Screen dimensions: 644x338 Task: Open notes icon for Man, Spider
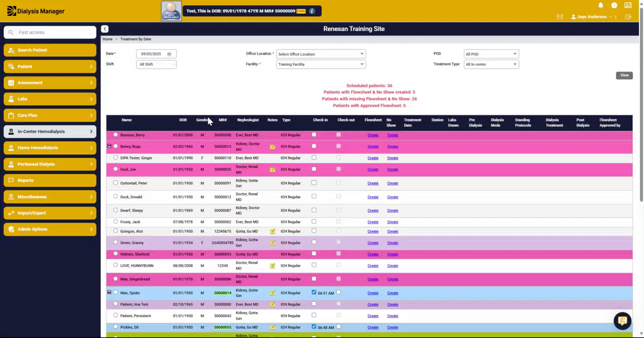(x=272, y=293)
